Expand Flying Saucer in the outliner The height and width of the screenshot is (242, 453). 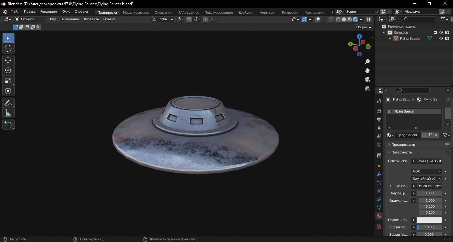click(390, 38)
